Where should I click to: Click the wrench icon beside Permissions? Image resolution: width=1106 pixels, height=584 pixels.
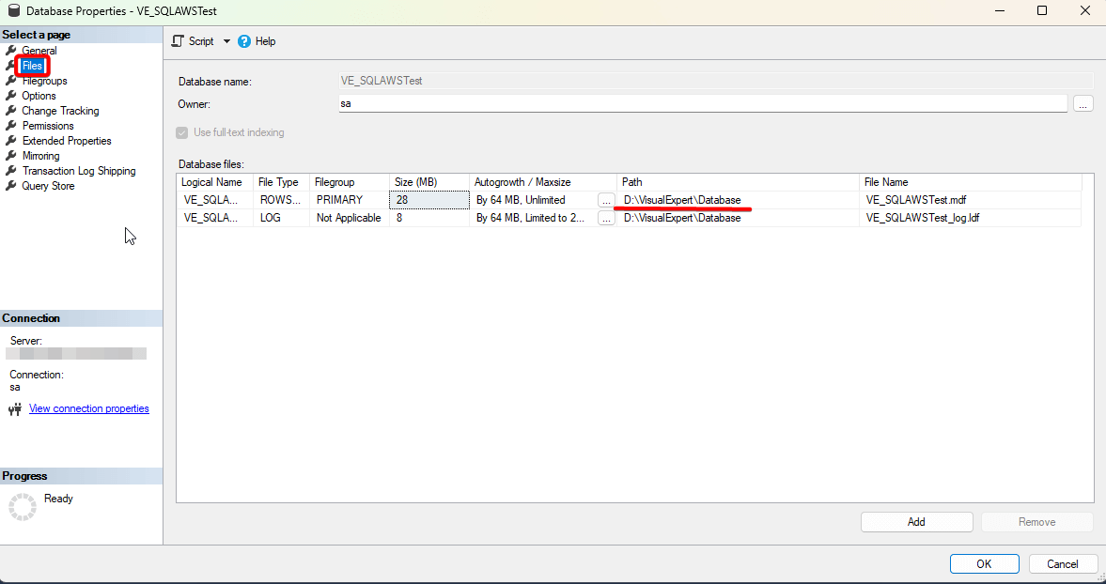10,126
